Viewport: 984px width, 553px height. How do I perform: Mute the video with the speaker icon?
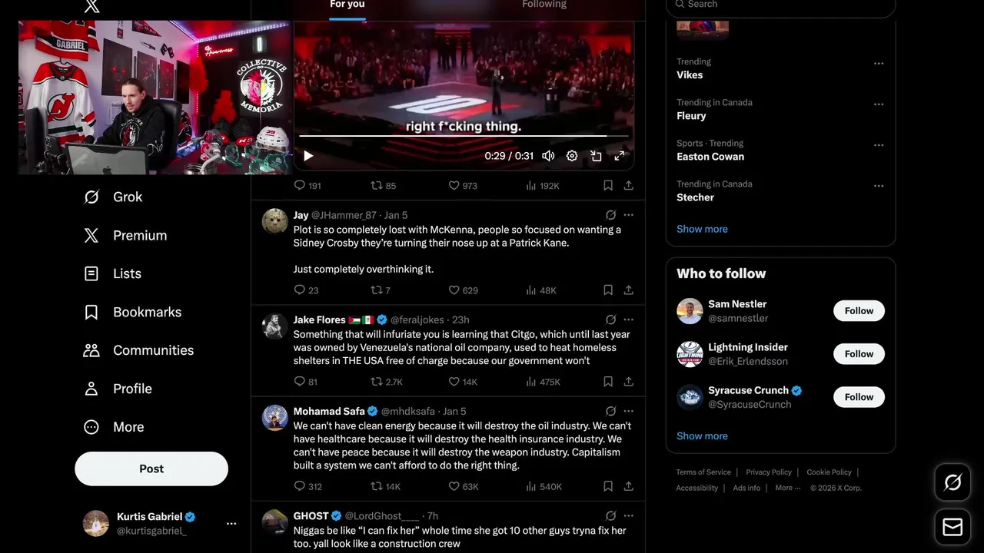[x=548, y=156]
